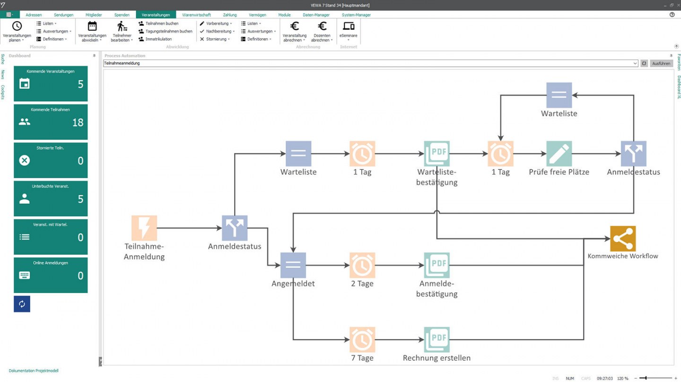
Task: Select the top Warteliste node near Anmeldestatus
Action: [x=559, y=95]
